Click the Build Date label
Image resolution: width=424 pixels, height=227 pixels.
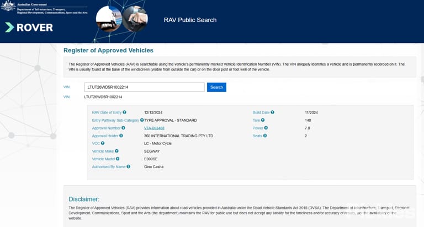tap(261, 112)
